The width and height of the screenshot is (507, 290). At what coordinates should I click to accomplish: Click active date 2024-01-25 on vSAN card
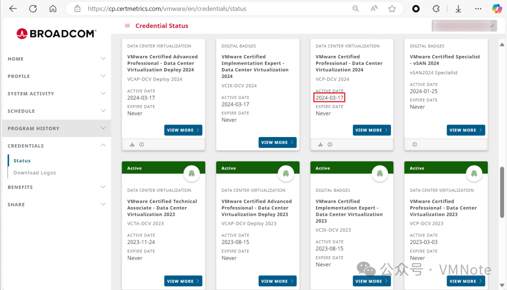[423, 92]
